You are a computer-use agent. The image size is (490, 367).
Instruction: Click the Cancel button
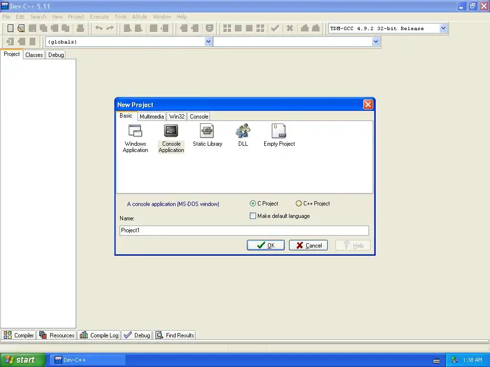pos(308,245)
